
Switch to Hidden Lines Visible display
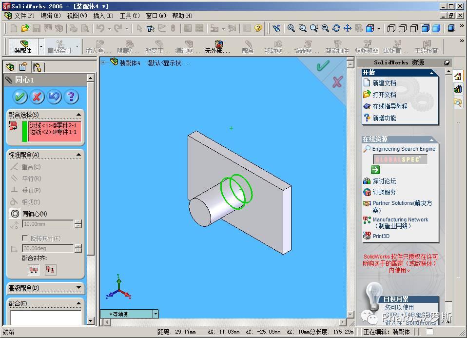tap(402, 28)
